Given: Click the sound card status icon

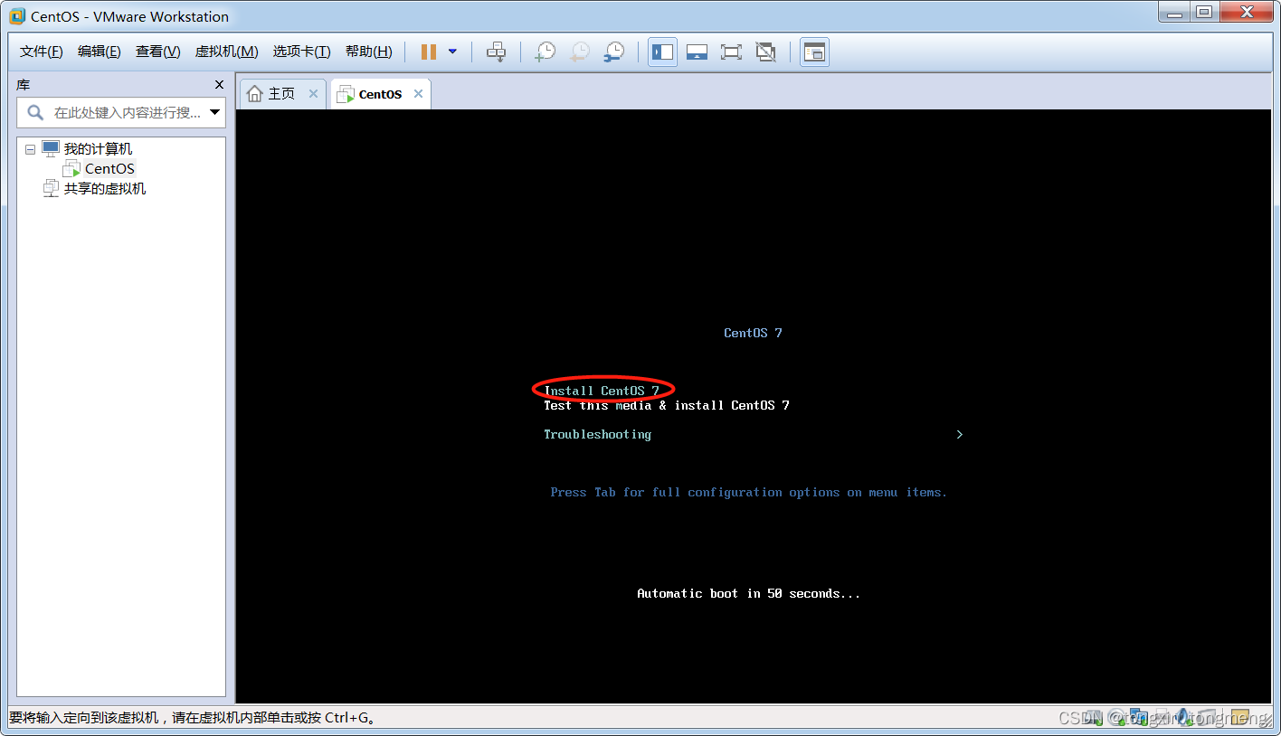Looking at the screenshot, I should (x=1185, y=718).
